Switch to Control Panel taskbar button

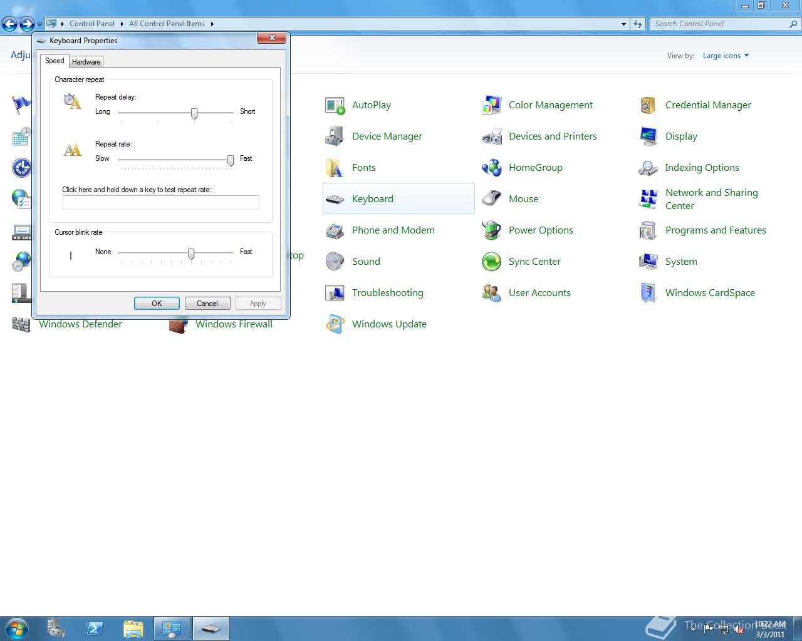[x=172, y=628]
